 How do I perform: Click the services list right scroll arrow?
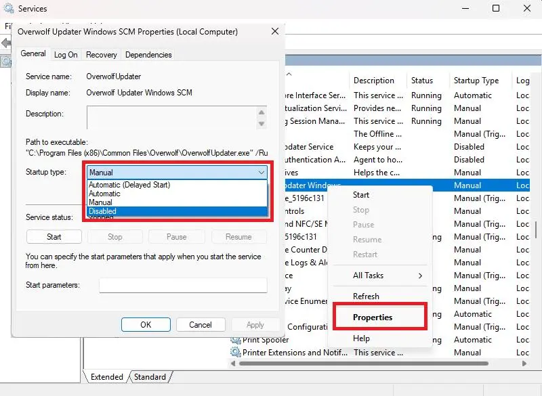(524, 364)
